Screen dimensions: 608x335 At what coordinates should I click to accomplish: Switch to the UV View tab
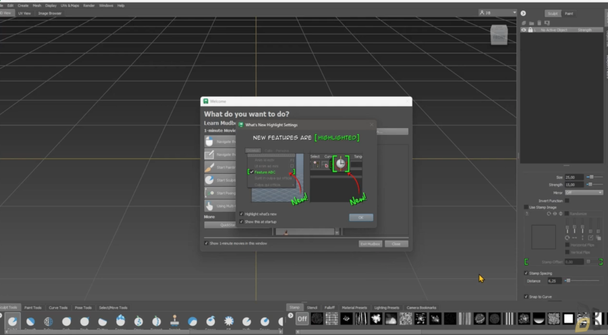coord(24,13)
